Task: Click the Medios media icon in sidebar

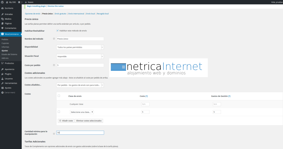Action: coord(2,19)
